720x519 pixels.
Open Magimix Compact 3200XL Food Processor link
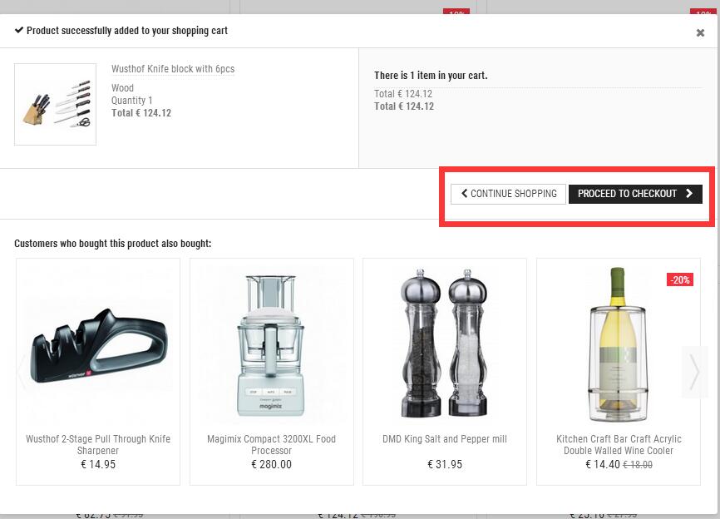pyautogui.click(x=272, y=444)
